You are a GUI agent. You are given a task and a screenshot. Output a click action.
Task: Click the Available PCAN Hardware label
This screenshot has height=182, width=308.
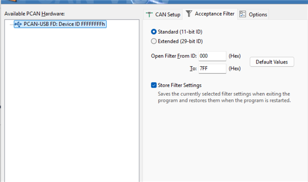pyautogui.click(x=35, y=14)
